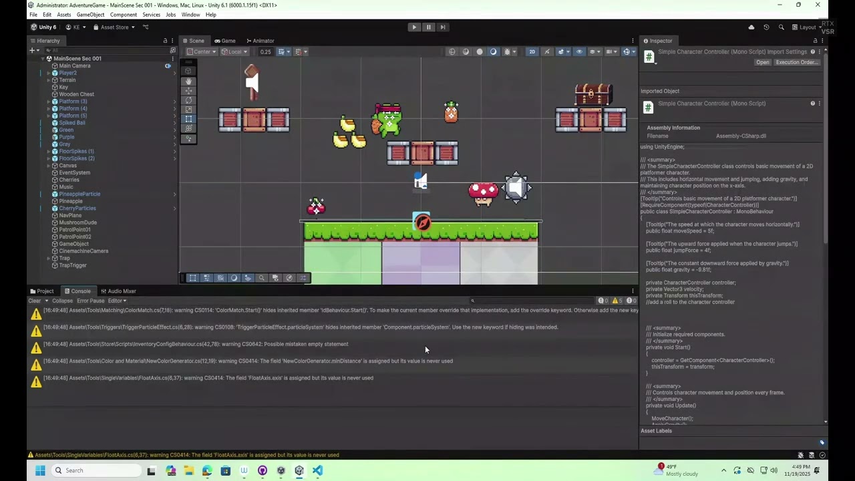
Task: Select the Transform tool in scene tools
Action: pyautogui.click(x=188, y=128)
